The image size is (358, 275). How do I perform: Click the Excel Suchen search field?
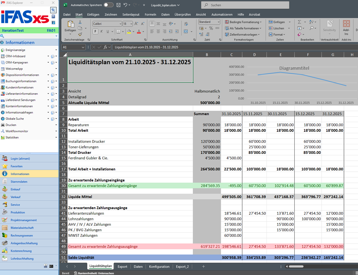[x=245, y=5]
